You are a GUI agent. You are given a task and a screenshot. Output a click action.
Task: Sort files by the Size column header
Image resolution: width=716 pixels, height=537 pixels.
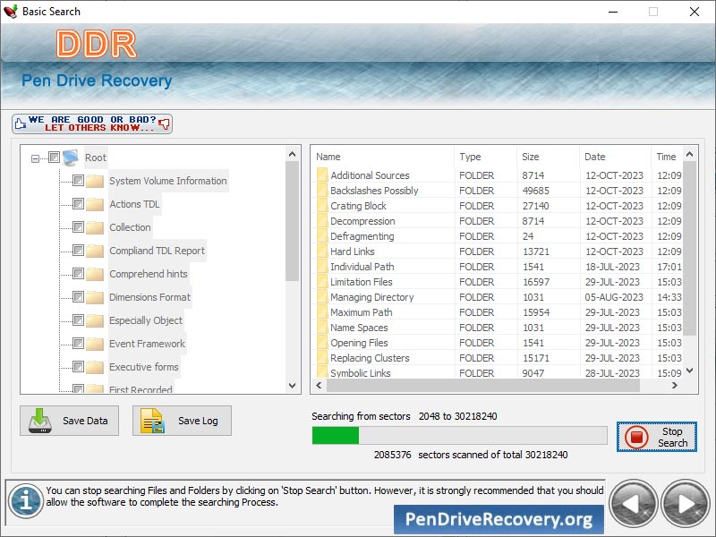point(530,156)
